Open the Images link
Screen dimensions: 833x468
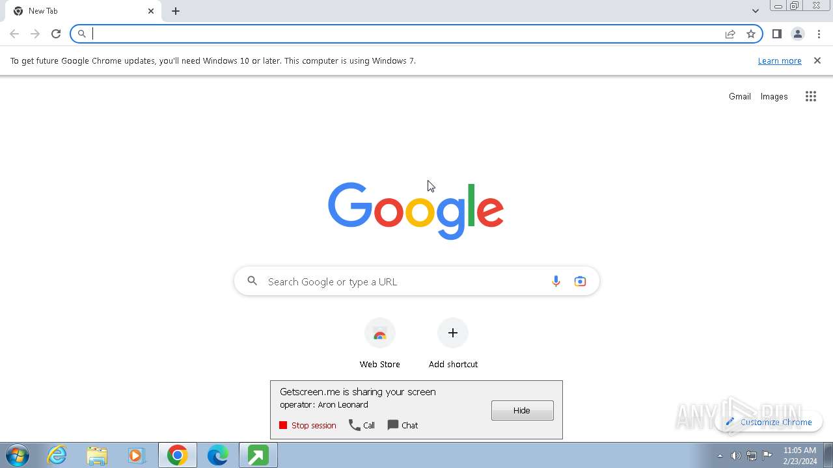(774, 96)
